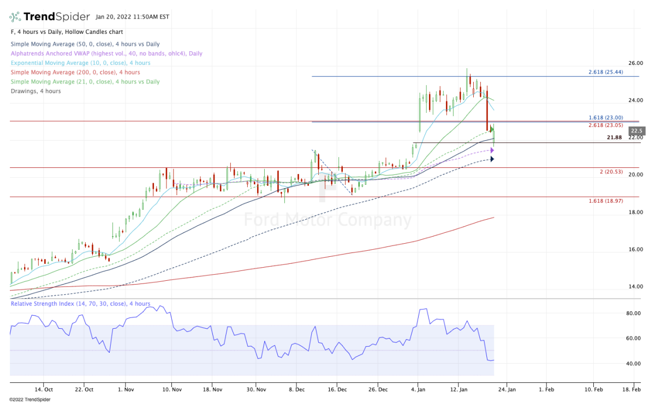Screen dimensions: 655x404
Task: Click the purple triangle VWAP marker
Action: (x=492, y=150)
